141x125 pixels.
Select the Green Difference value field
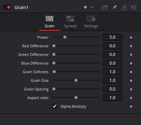113,55
